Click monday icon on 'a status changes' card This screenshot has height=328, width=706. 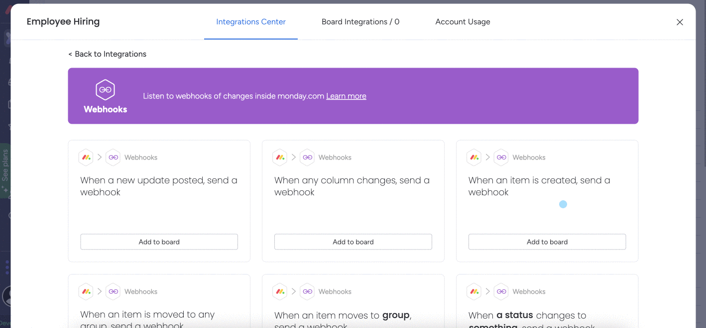click(474, 292)
